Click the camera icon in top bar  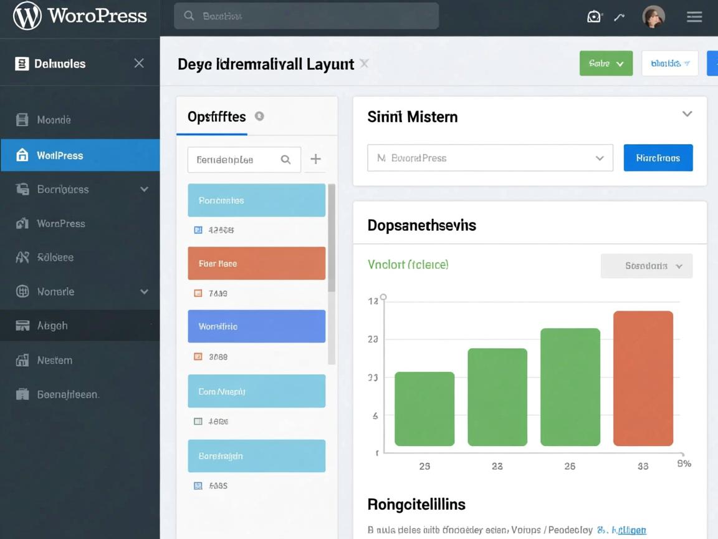594,17
